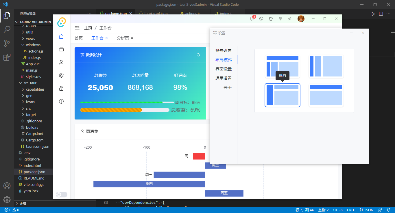Click the refresh icon on 数据统计 card

[199, 55]
